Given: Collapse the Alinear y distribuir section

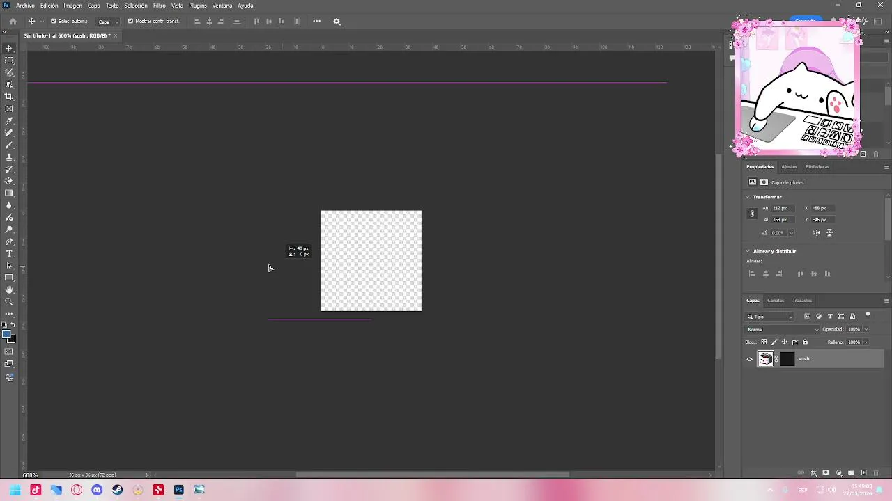Looking at the screenshot, I should coord(748,251).
